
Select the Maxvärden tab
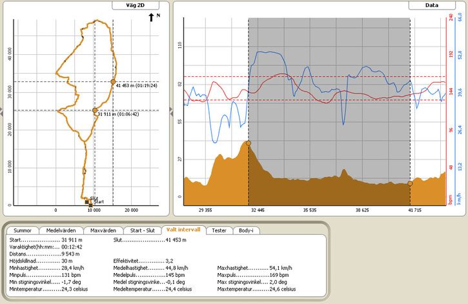pyautogui.click(x=103, y=230)
